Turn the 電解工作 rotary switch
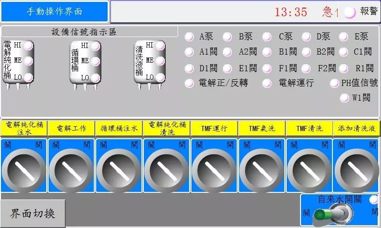 [71, 171]
